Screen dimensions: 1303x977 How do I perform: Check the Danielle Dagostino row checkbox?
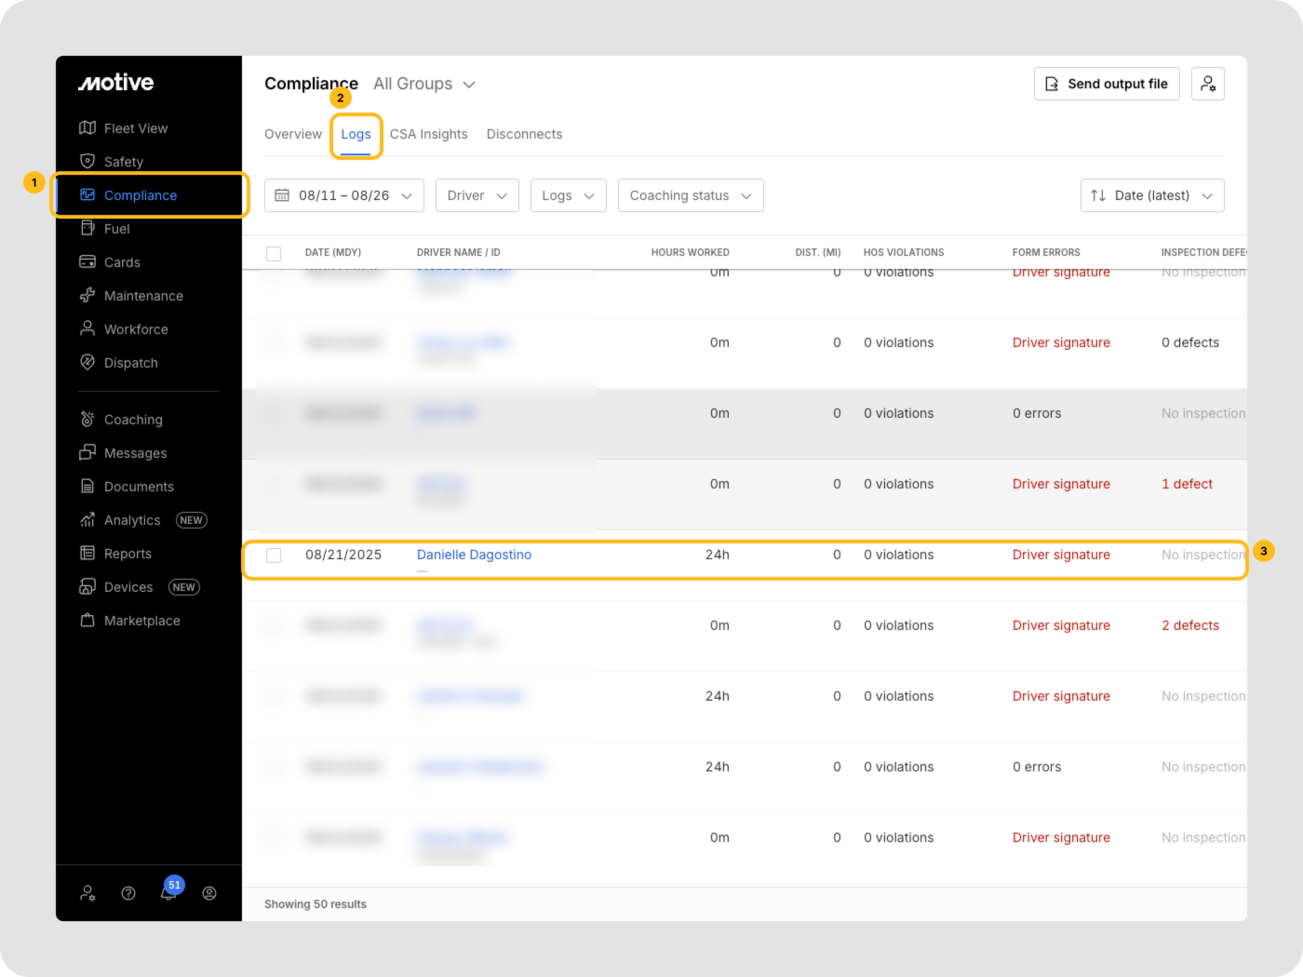[x=273, y=555]
